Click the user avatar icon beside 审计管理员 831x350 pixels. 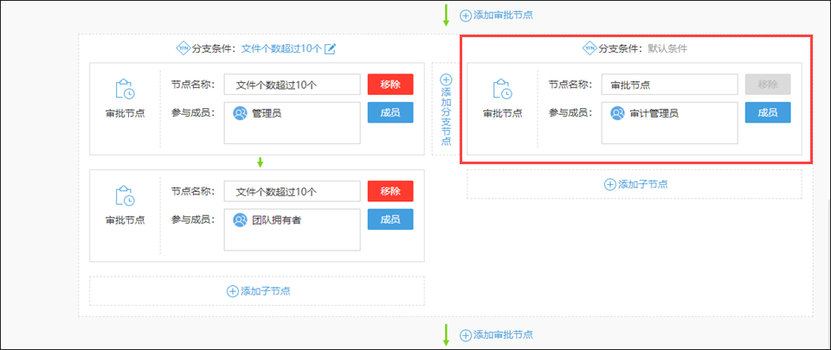[x=617, y=113]
